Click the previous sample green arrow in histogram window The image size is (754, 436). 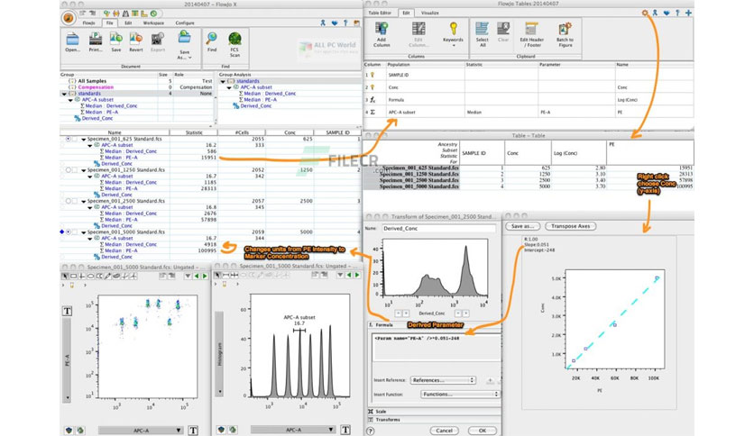[349, 275]
